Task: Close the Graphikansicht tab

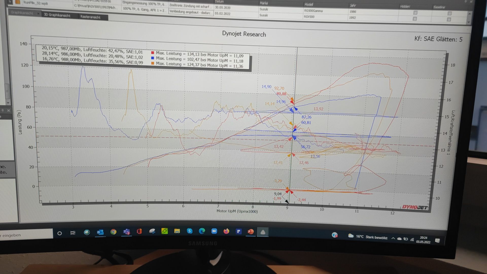Action: 38,13
